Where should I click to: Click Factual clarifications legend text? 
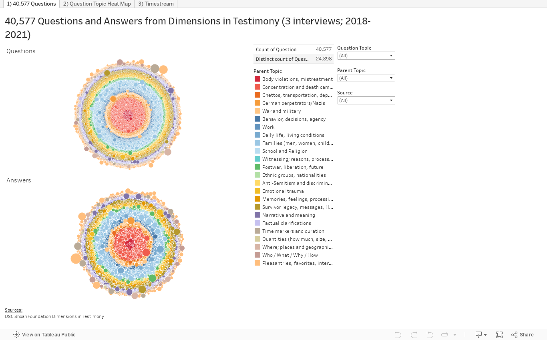(287, 223)
